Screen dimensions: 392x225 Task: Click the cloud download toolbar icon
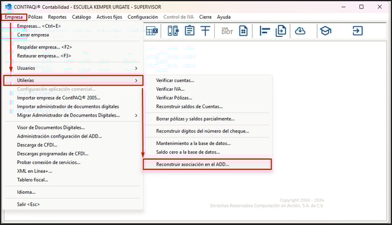300,31
